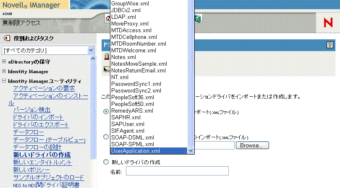Select highlighted UserApplication.xml entry
This screenshot has height=188, width=340.
149,151
